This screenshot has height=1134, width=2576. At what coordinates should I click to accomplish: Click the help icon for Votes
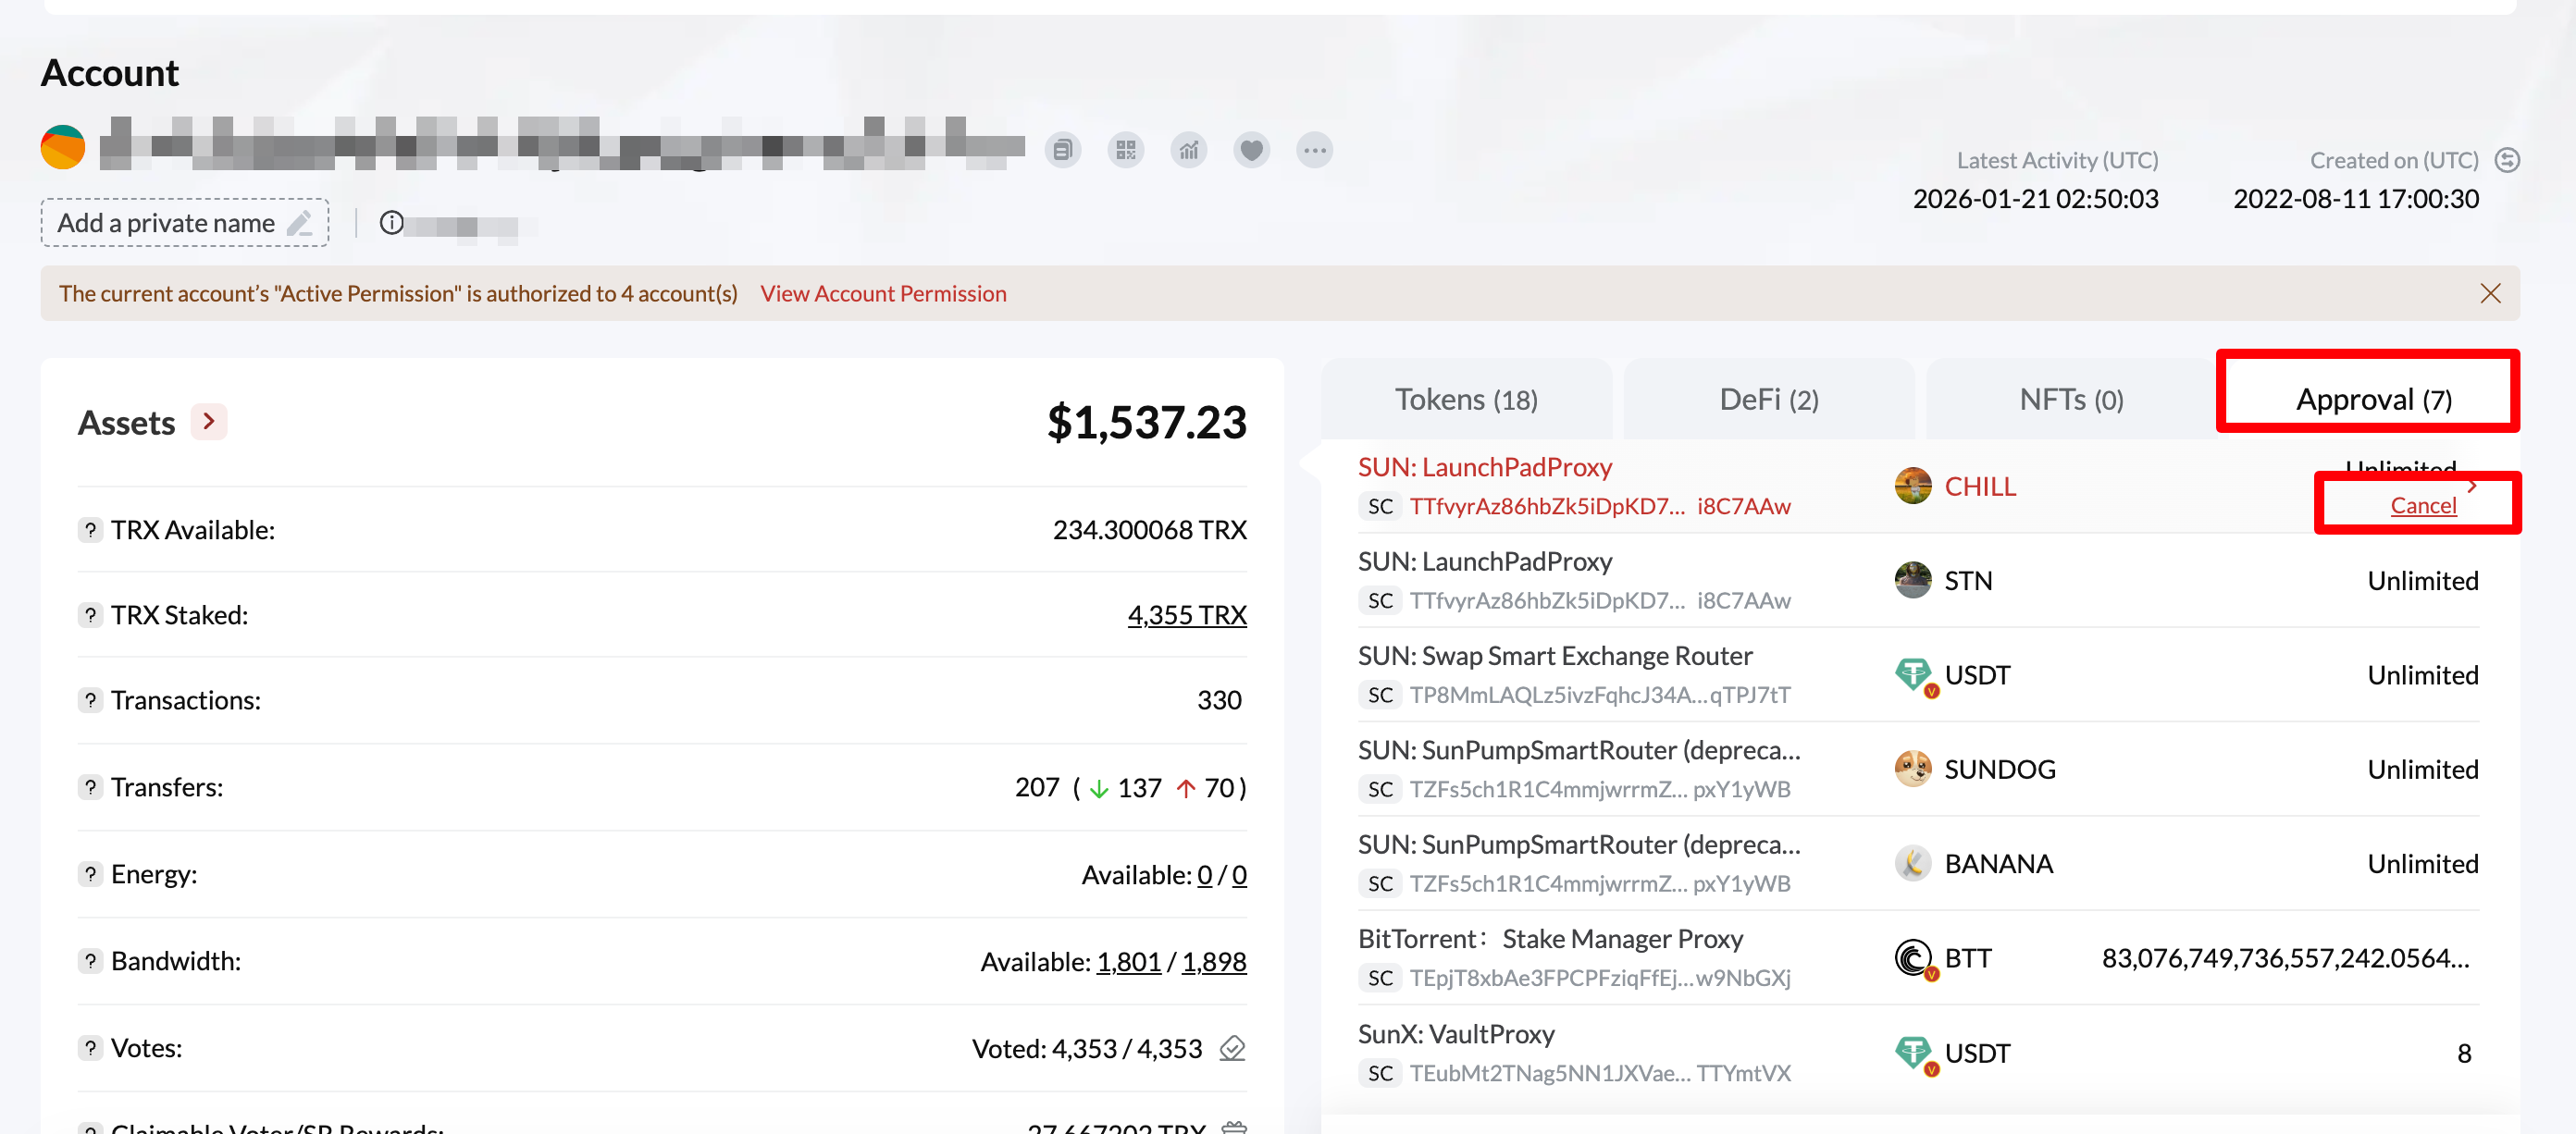pyautogui.click(x=90, y=1047)
